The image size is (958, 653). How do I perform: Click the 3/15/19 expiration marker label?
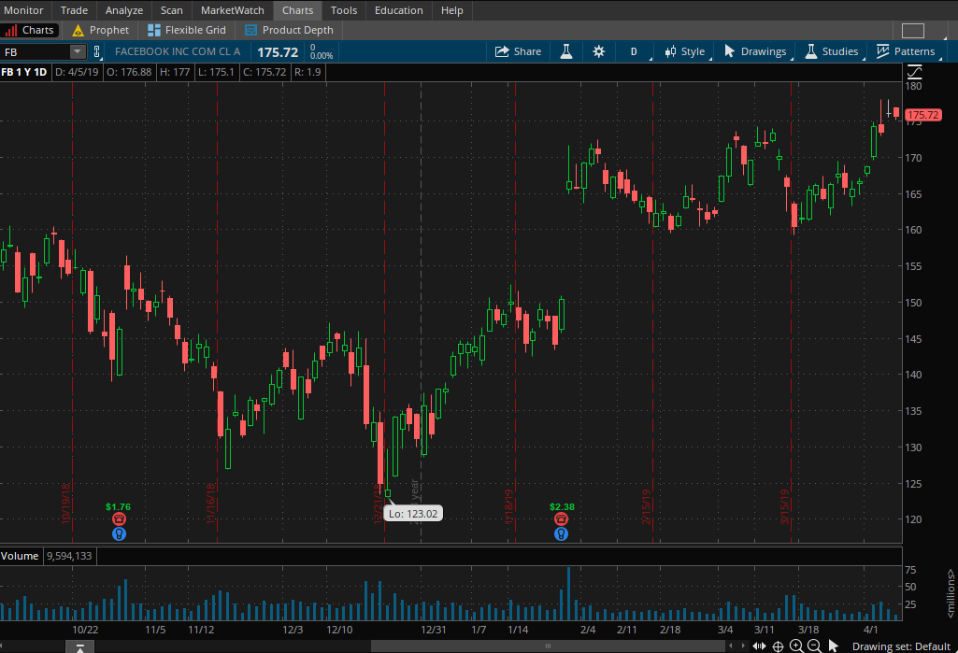(x=784, y=507)
